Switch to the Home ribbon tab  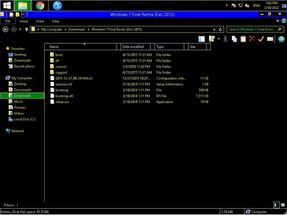(24, 21)
